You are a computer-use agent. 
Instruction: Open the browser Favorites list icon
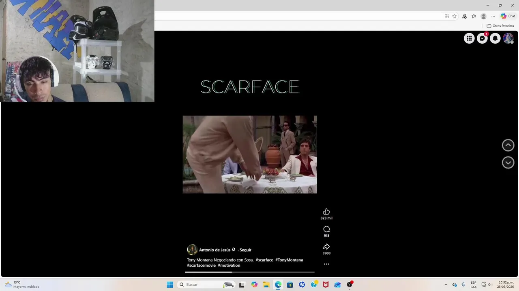[474, 16]
